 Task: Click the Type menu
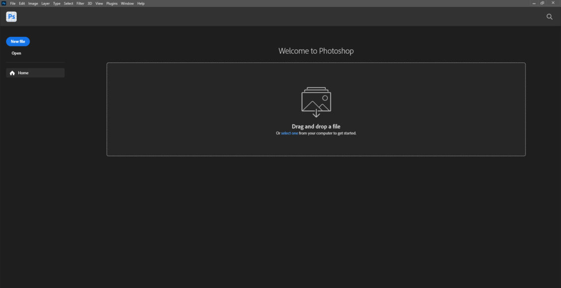[x=56, y=3]
